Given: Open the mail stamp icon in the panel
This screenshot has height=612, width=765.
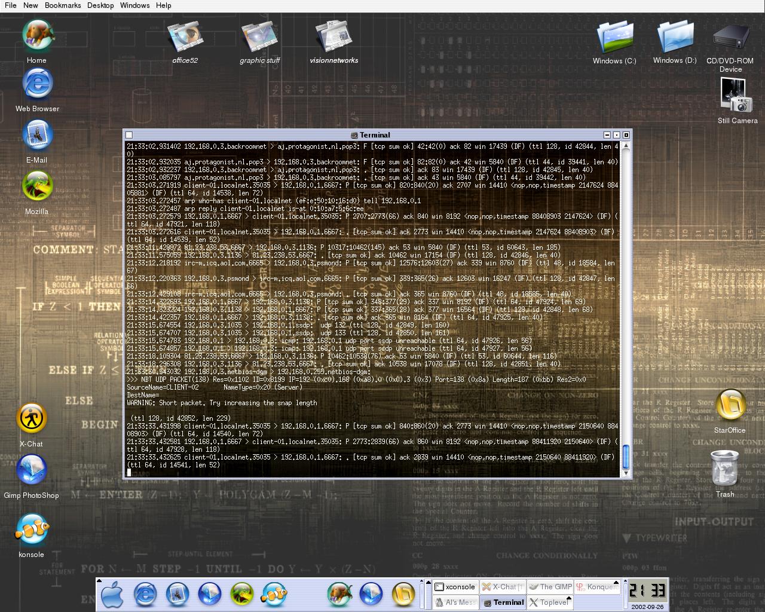Looking at the screenshot, I should coord(177,595).
